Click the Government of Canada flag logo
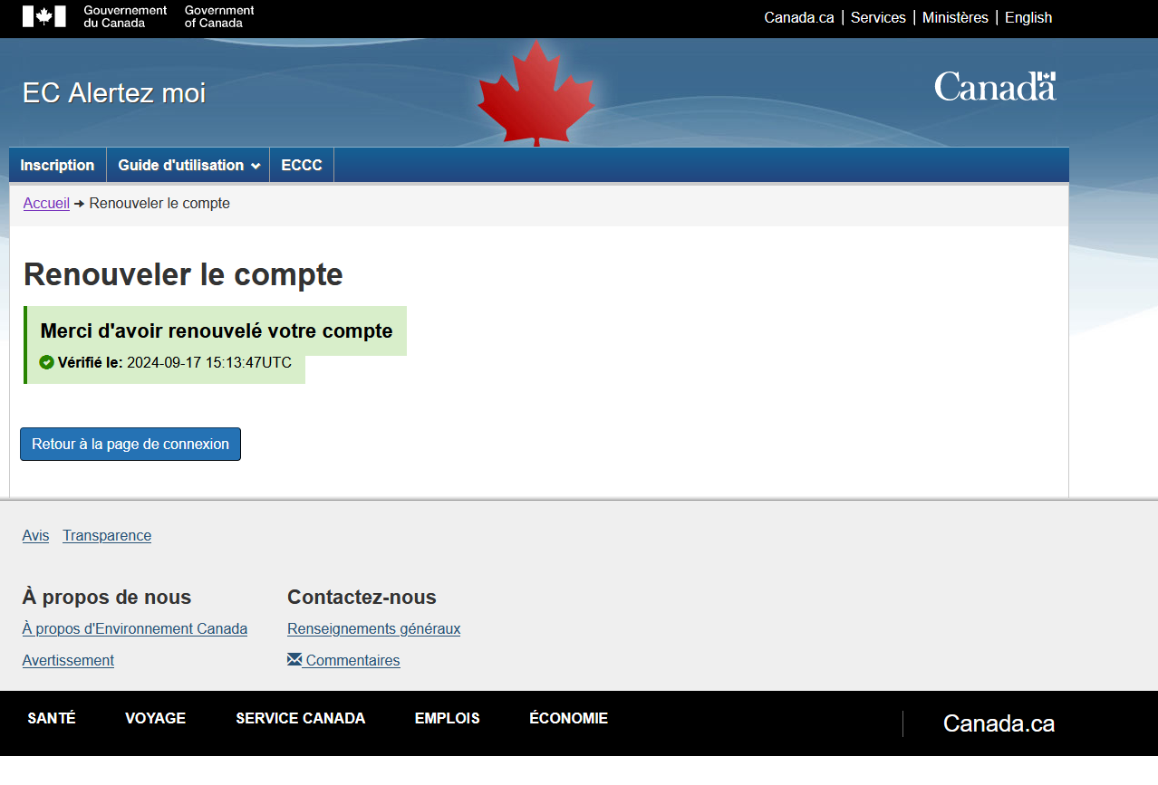 point(44,16)
